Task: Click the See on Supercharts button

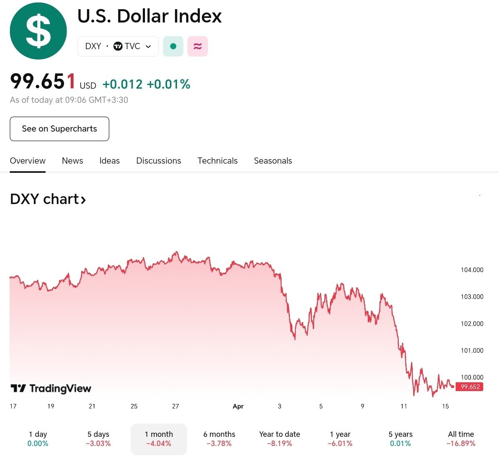Action: point(60,129)
